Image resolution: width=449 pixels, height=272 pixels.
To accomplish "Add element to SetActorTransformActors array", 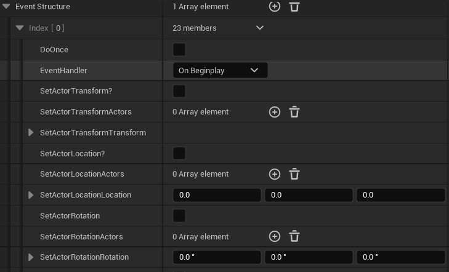I will (275, 112).
